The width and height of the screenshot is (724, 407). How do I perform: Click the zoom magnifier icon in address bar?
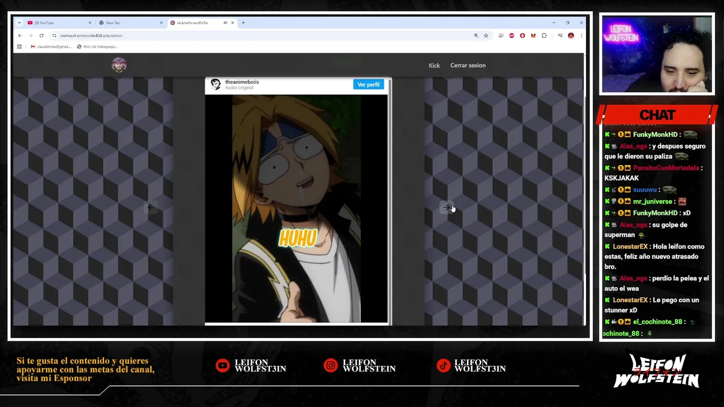tap(476, 36)
